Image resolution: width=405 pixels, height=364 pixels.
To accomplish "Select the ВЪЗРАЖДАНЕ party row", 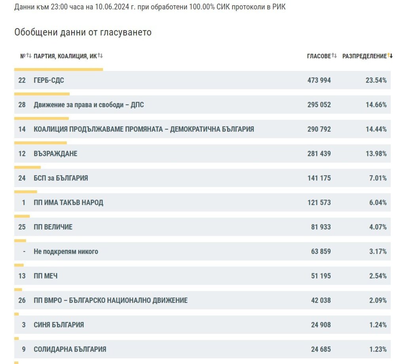I will (56, 154).
